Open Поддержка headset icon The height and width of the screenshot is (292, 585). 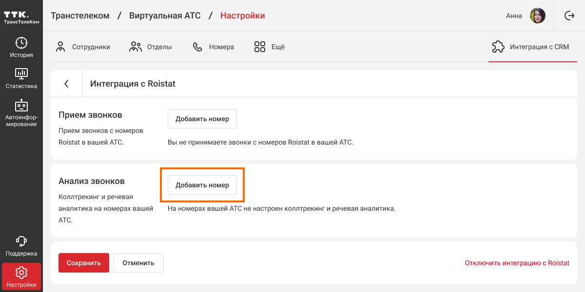click(x=21, y=241)
